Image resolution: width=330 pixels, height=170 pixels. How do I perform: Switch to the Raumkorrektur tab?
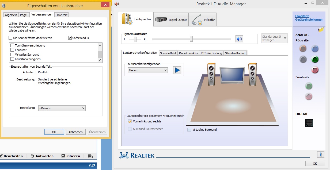pyautogui.click(x=189, y=53)
